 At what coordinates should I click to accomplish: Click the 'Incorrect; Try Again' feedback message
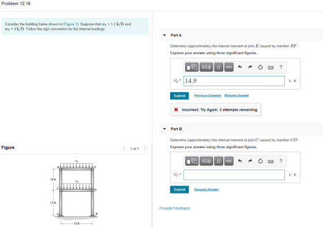[x=216, y=110]
